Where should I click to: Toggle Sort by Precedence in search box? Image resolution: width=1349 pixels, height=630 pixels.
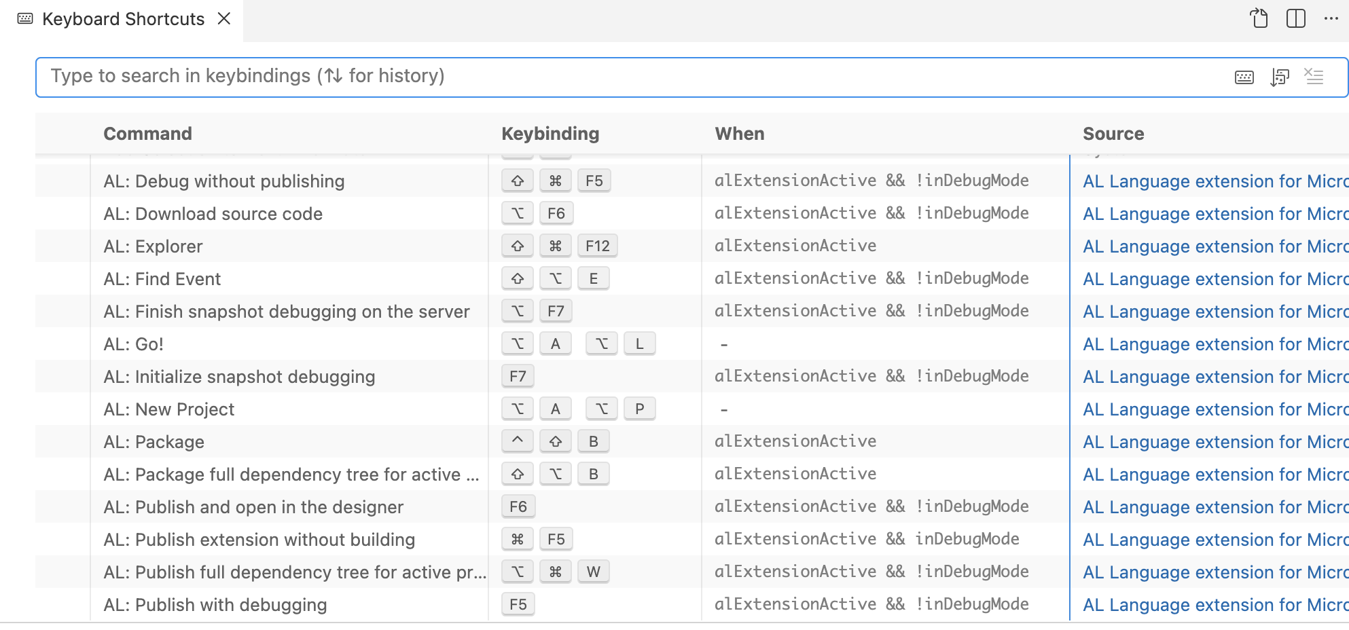tap(1280, 77)
